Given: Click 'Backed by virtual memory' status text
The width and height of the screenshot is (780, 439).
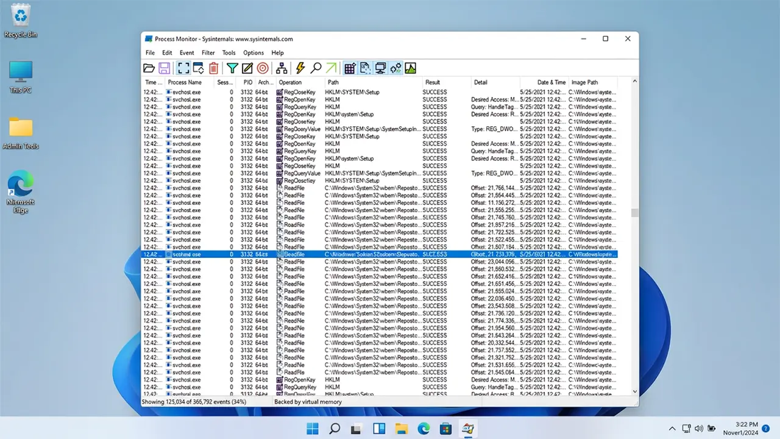Looking at the screenshot, I should pyautogui.click(x=308, y=402).
